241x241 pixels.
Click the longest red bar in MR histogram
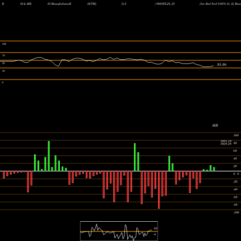(x=159, y=190)
